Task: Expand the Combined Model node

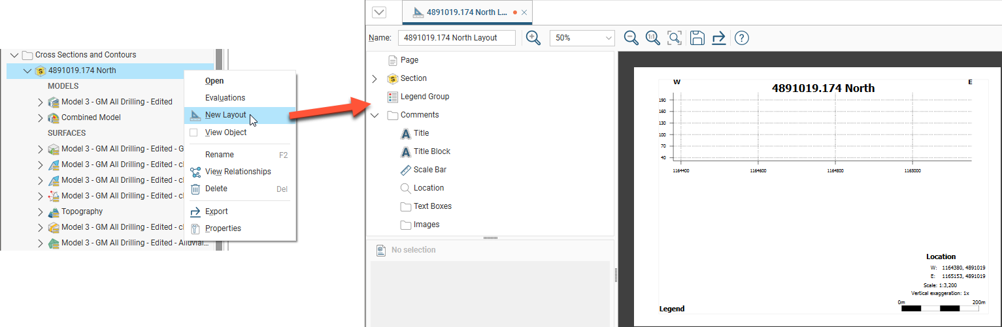Action: coord(41,117)
